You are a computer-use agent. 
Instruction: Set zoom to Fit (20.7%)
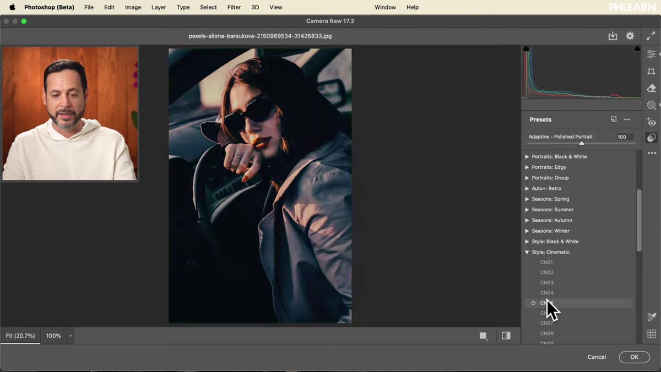20,336
